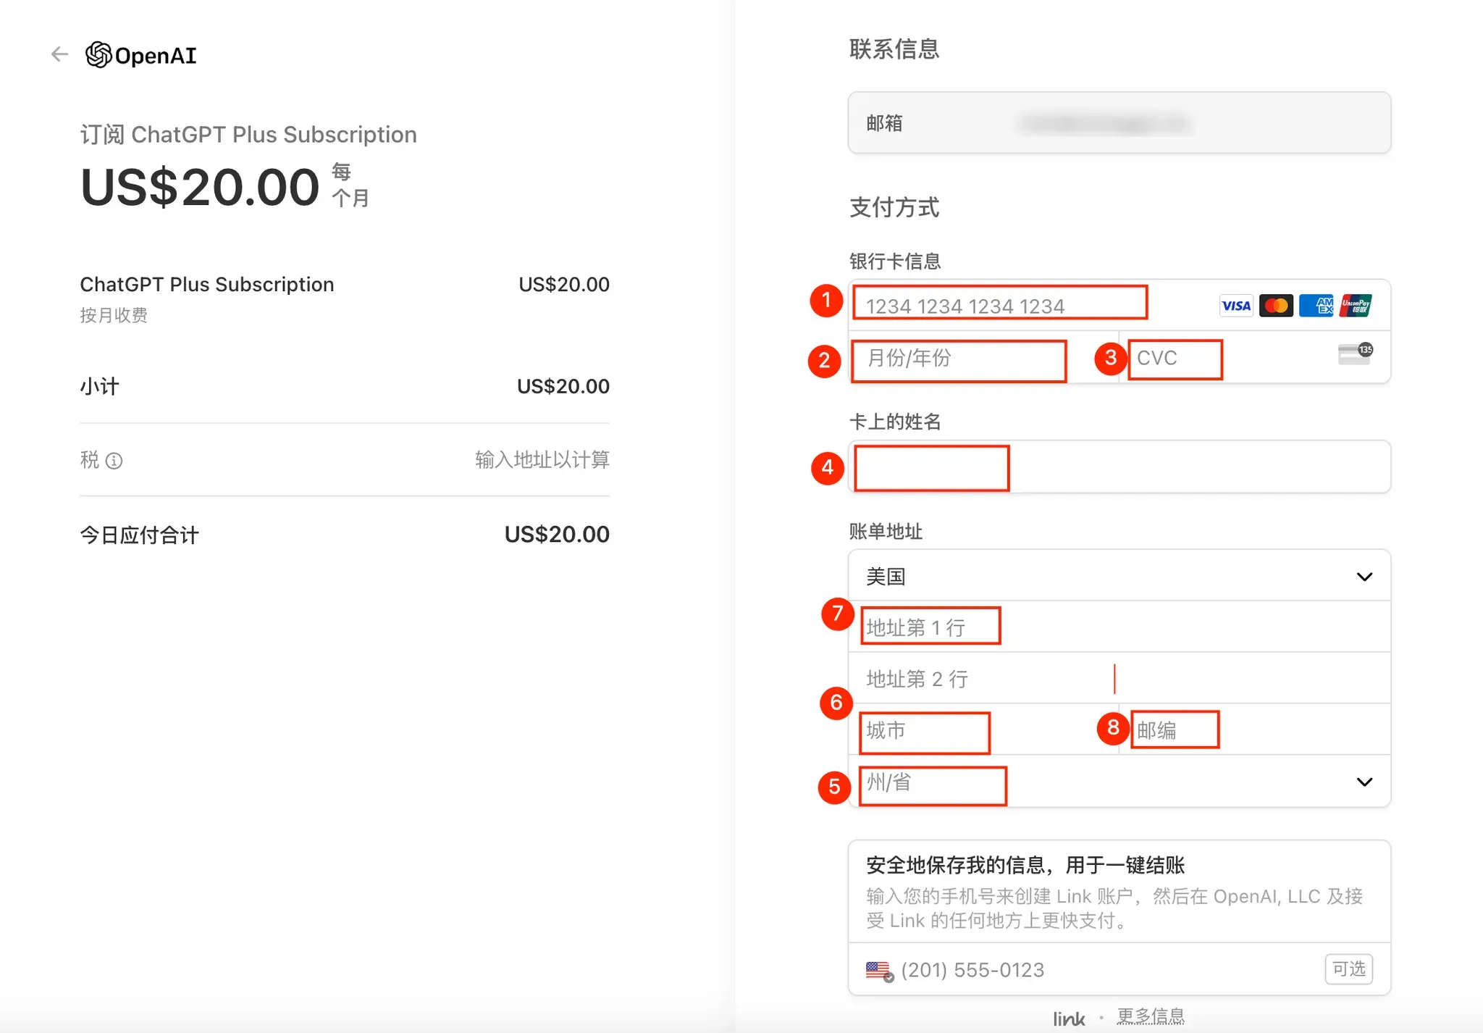Screen dimensions: 1483x1033
Task: Click the 可选 optional label
Action: point(1349,969)
